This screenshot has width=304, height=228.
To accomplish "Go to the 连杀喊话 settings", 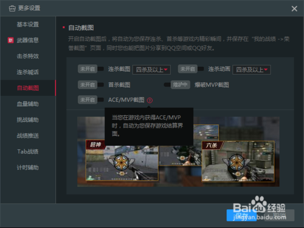I will coord(28,72).
